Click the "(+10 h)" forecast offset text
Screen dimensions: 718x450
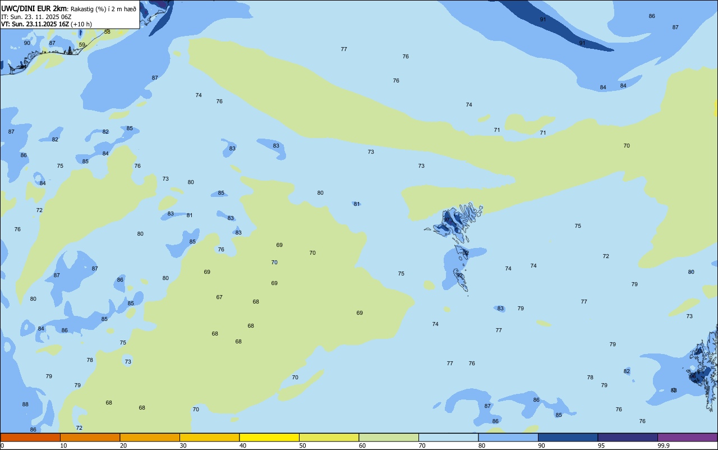[81, 24]
